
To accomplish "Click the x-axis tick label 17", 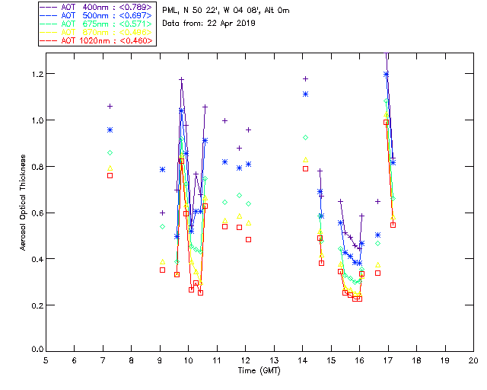I will tap(388, 360).
